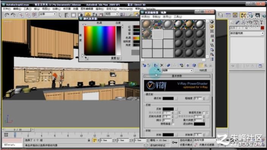This screenshot has width=267, height=150.
Task: Click the Get Material icon
Action: 144,65
